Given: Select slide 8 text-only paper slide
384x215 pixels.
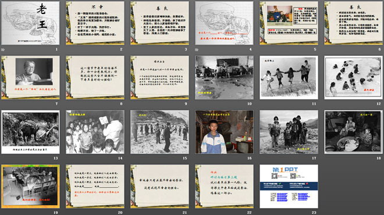Looking at the screenshot, I should pos(95,77).
